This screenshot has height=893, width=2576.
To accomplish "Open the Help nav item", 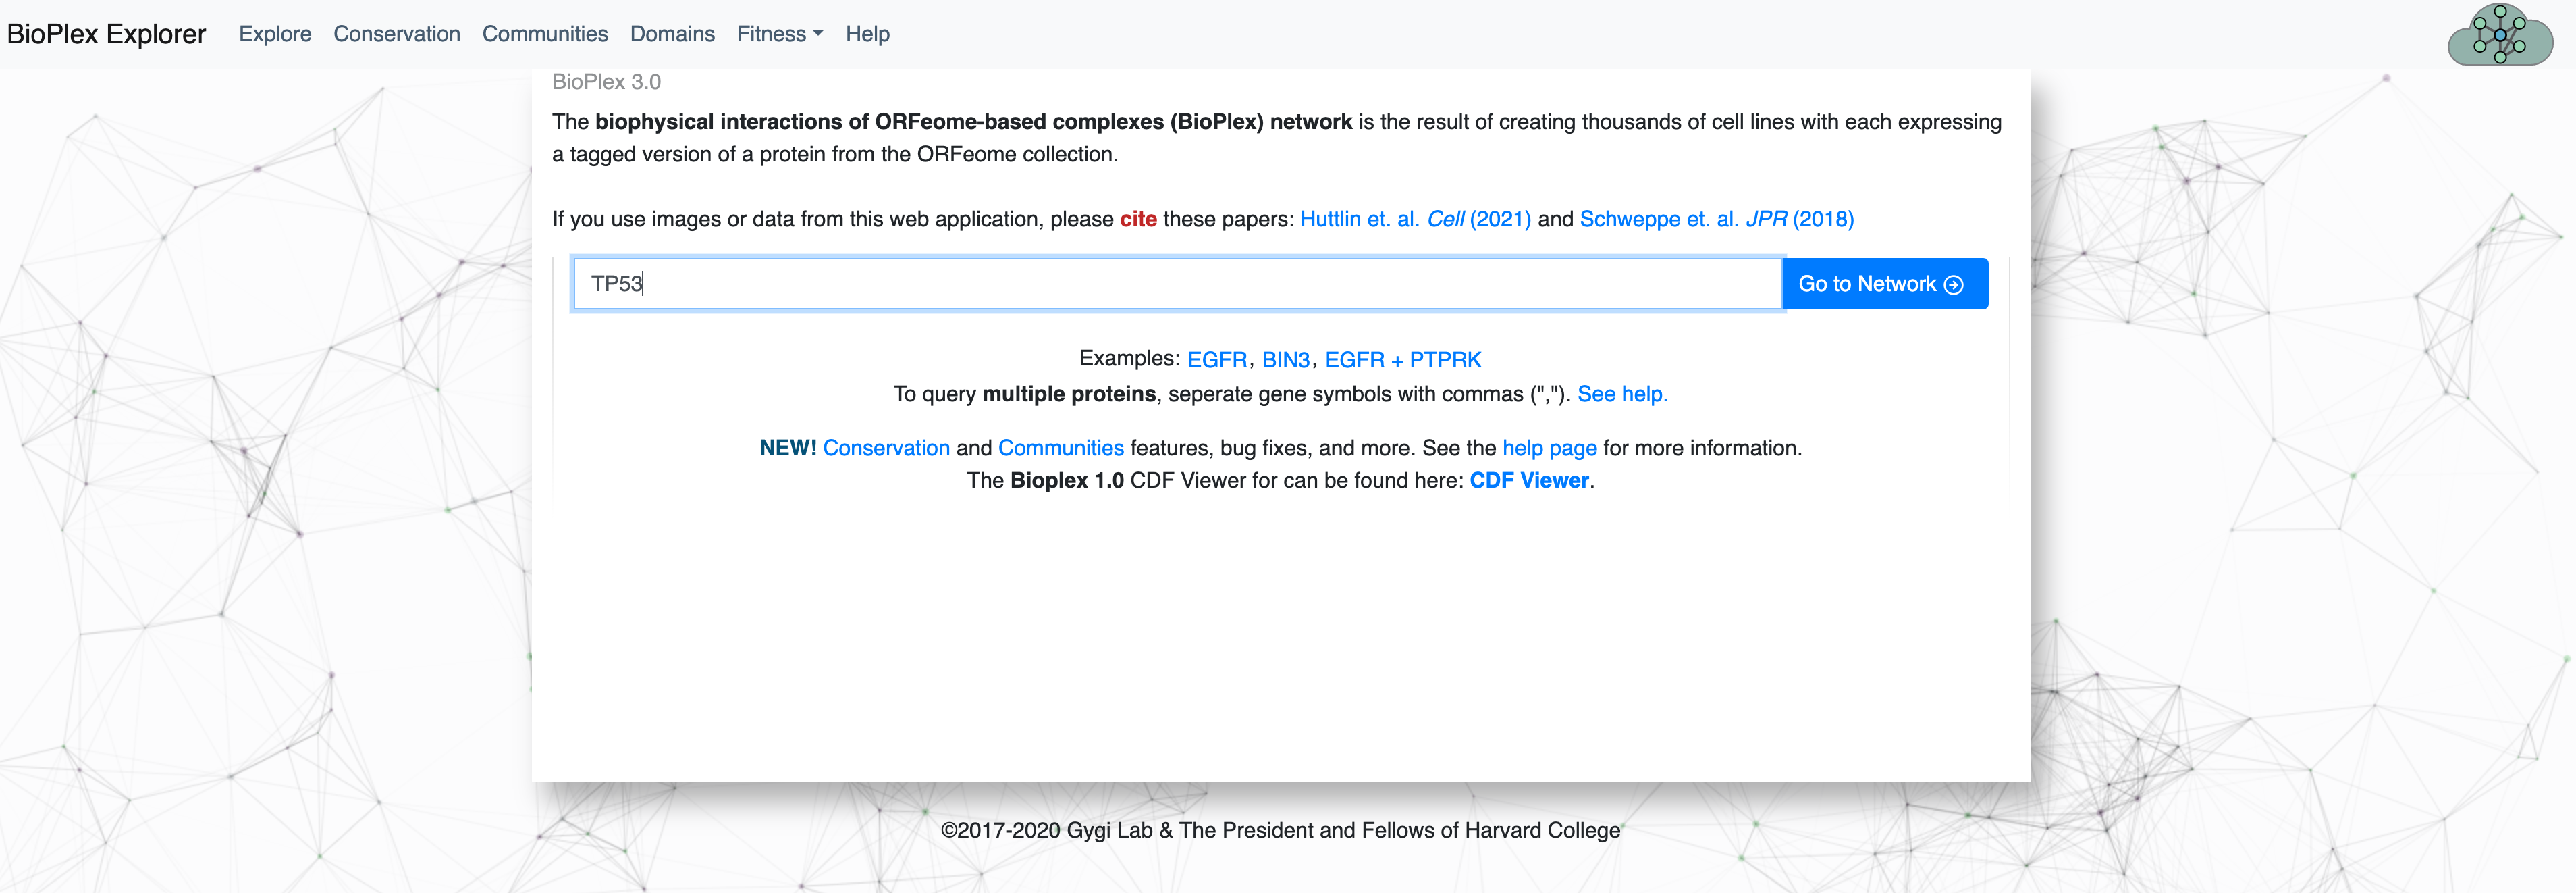I will (867, 34).
